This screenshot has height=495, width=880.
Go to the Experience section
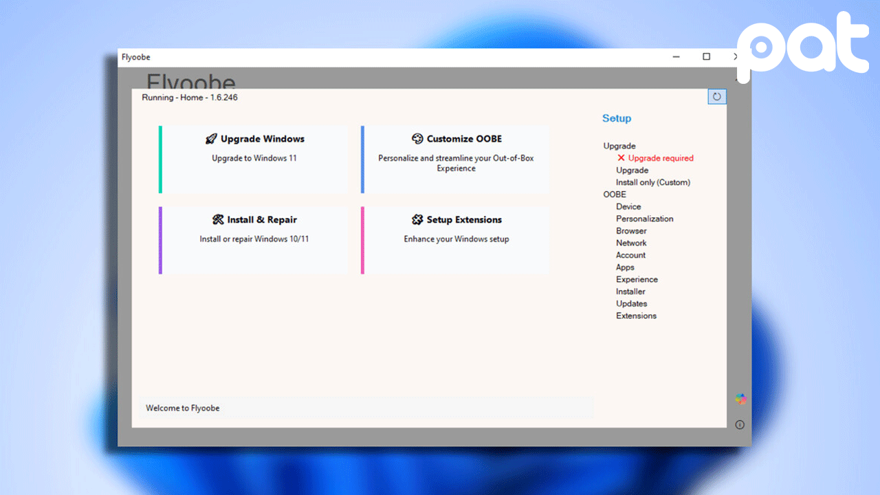(637, 280)
